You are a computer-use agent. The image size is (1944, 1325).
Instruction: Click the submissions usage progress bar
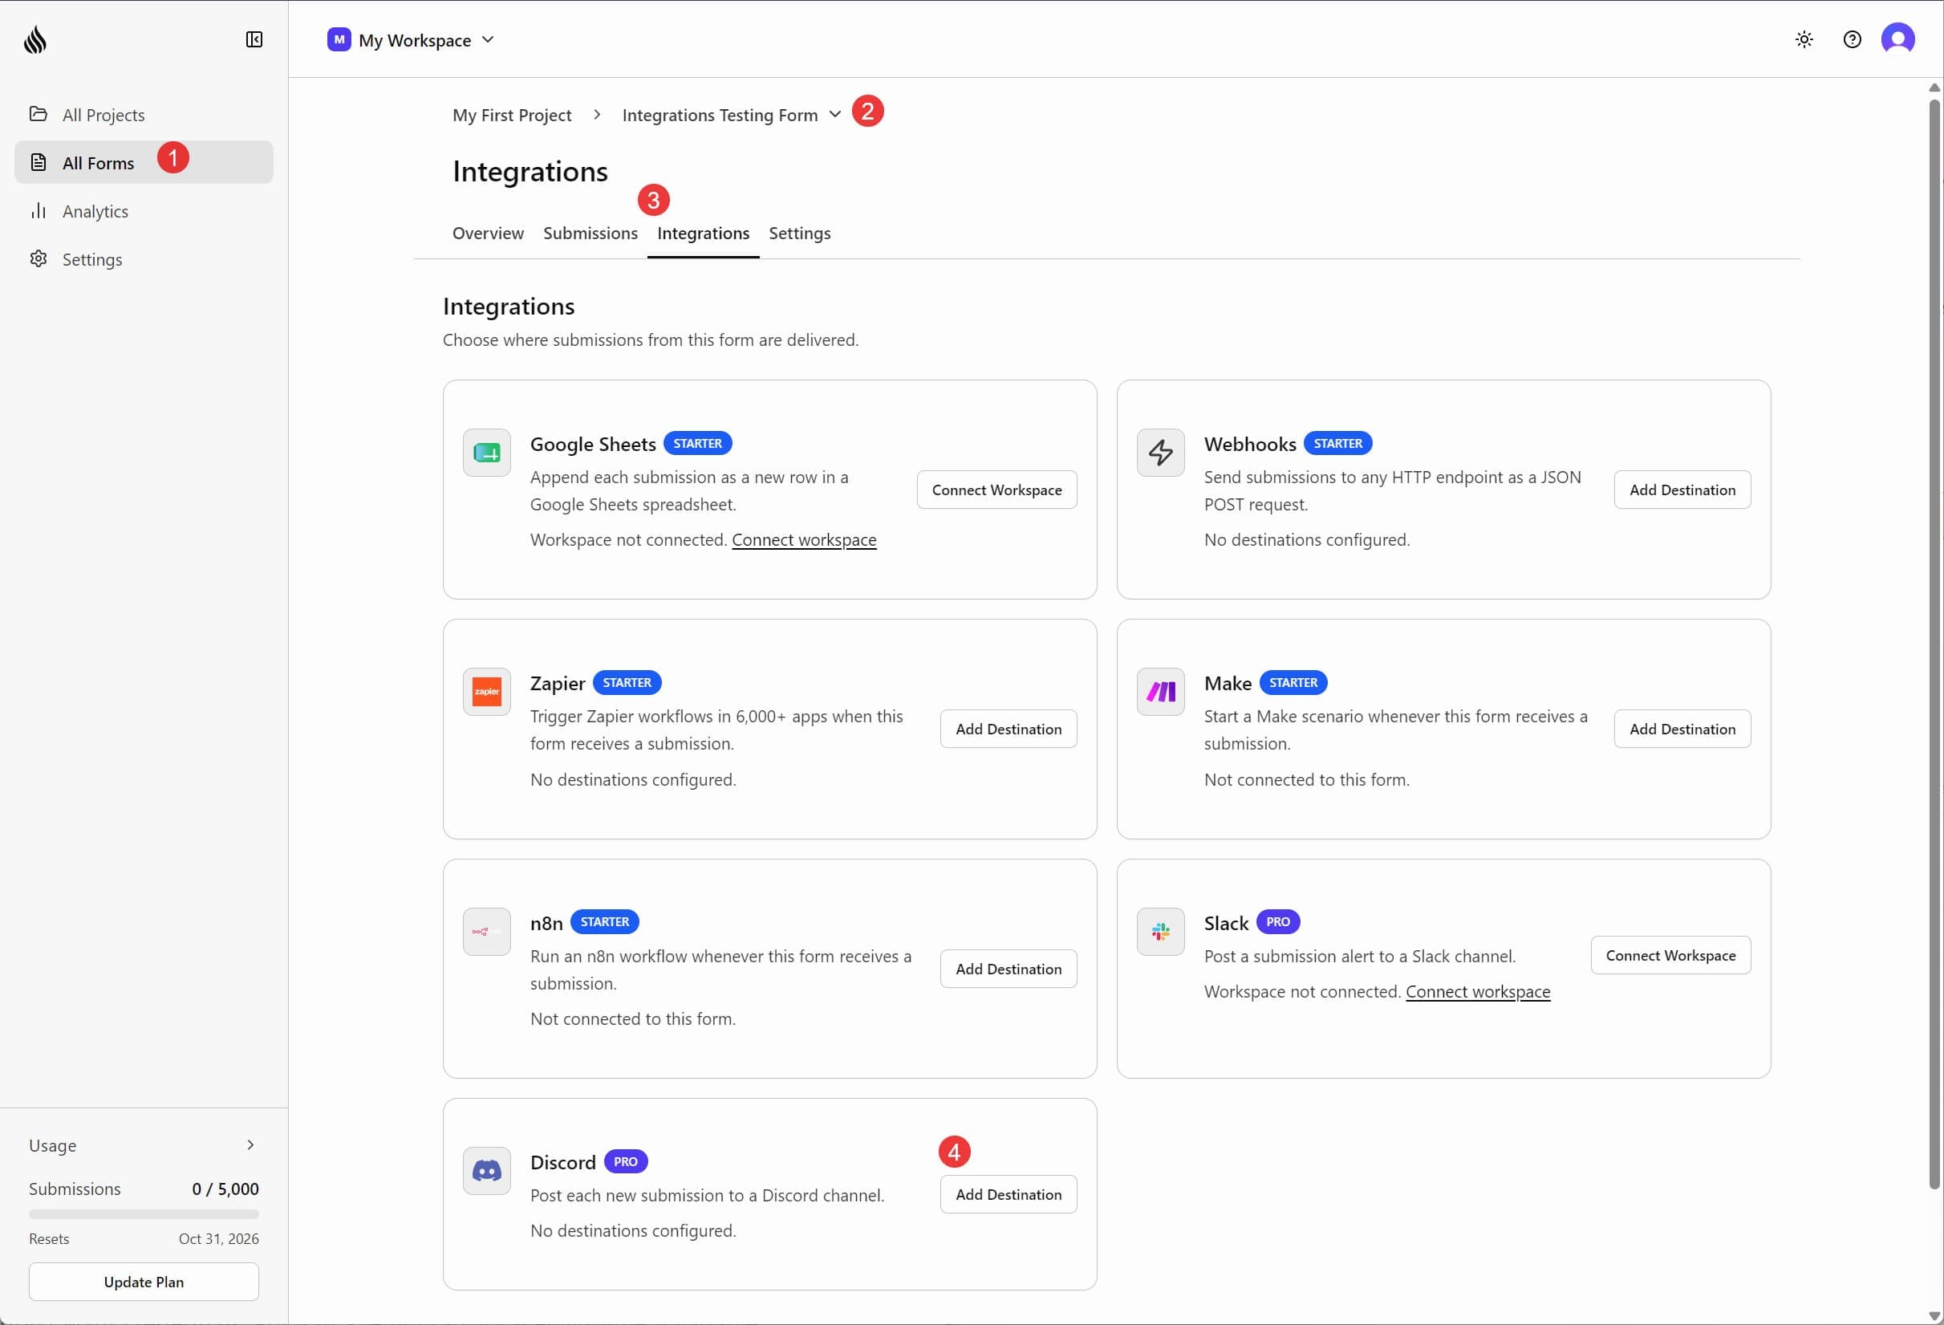(144, 1213)
